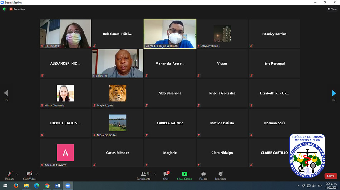Open the taskbar clock and date
The image size is (340, 190).
(331, 186)
